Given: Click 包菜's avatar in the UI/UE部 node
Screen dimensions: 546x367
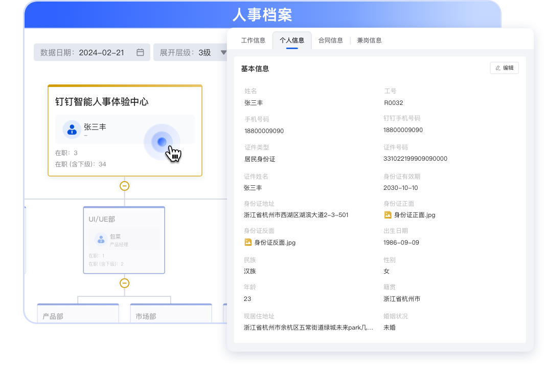Looking at the screenshot, I should [101, 239].
